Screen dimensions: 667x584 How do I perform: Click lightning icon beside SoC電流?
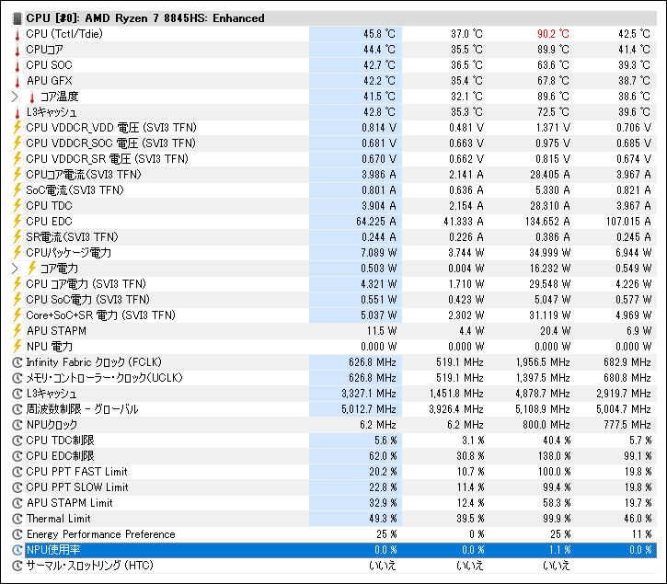tap(17, 190)
